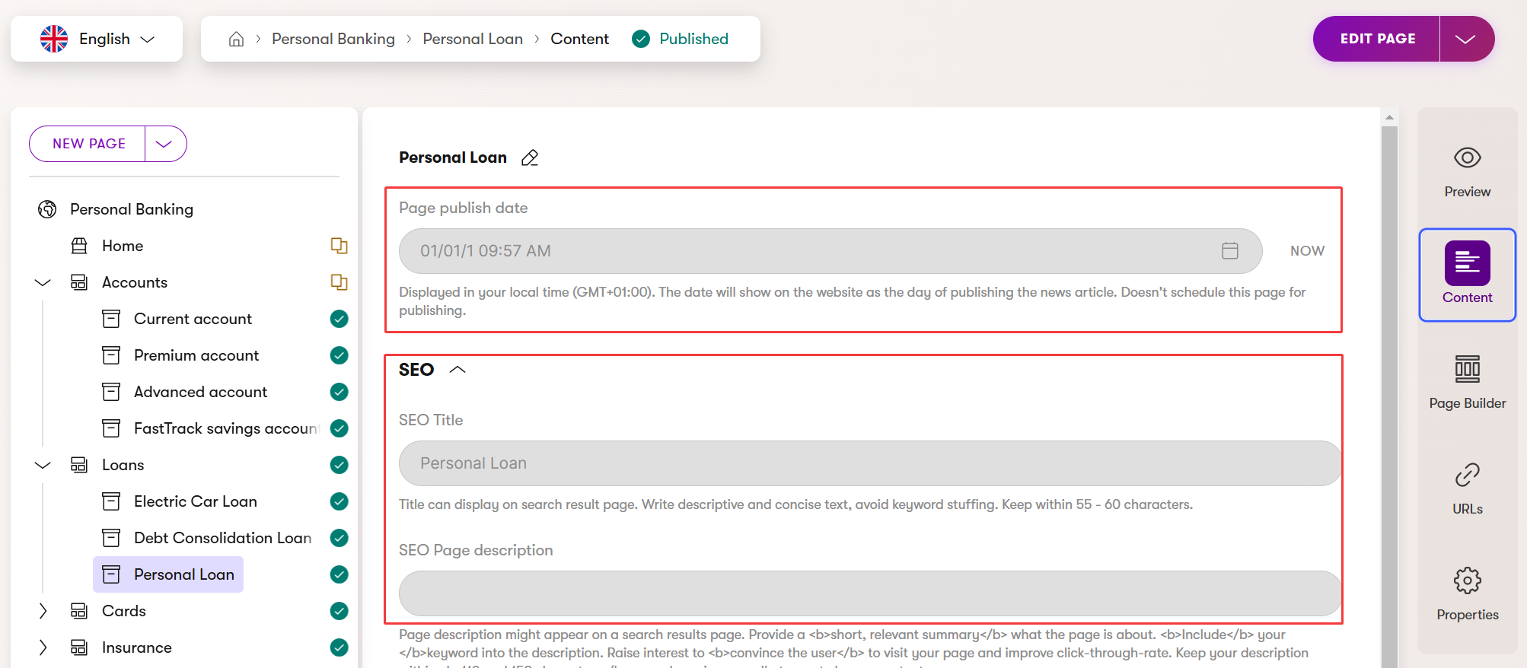Click the pencil icon beside Personal Loan title
The image size is (1527, 668).
pos(530,157)
